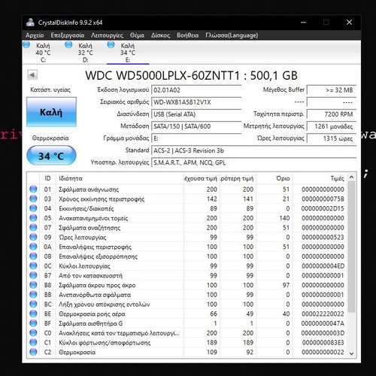Select raw value 0000000083E3
The height and width of the screenshot is (376, 376).
pyautogui.click(x=323, y=342)
